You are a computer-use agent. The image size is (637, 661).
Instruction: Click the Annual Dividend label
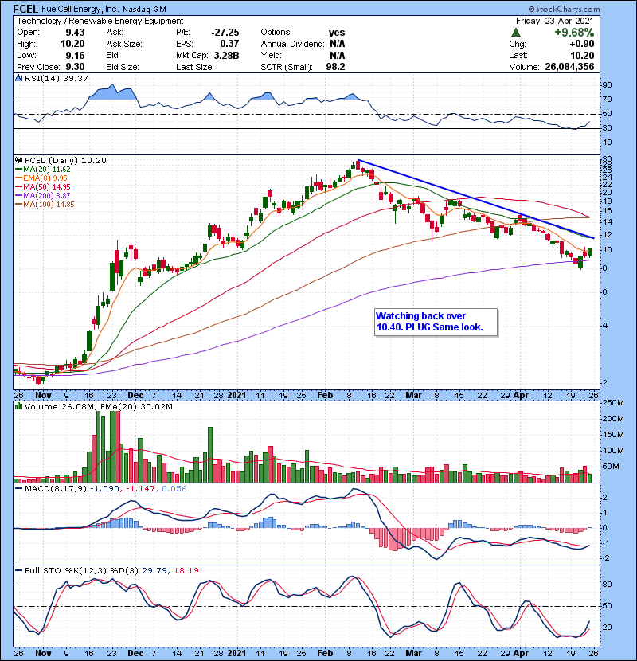(292, 44)
